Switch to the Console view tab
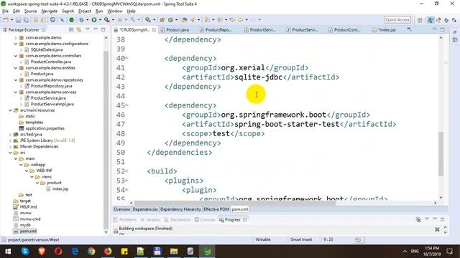 [205, 220]
